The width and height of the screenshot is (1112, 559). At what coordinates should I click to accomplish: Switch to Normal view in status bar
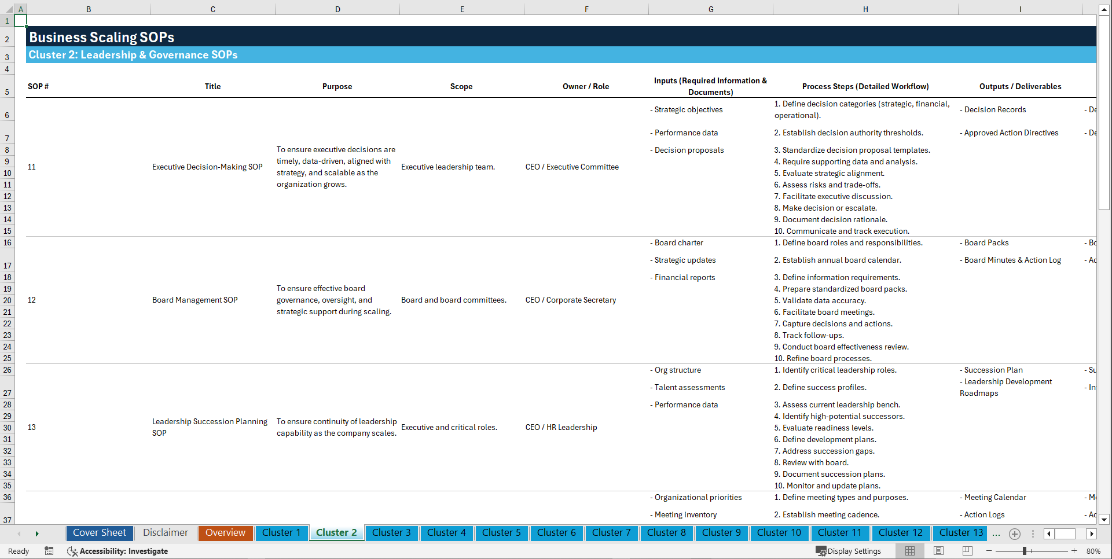click(x=909, y=551)
